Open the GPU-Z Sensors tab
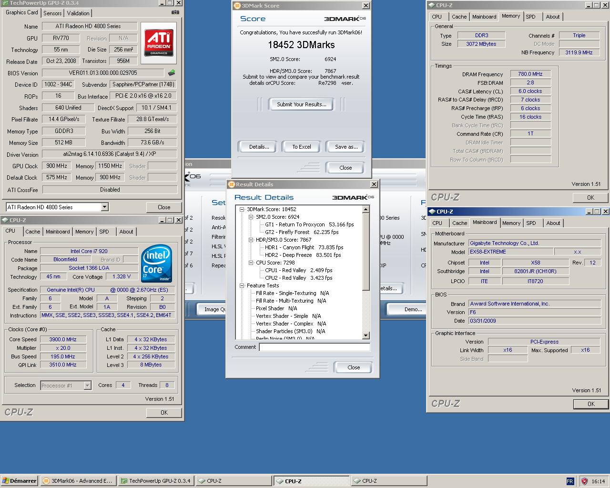 [52, 13]
